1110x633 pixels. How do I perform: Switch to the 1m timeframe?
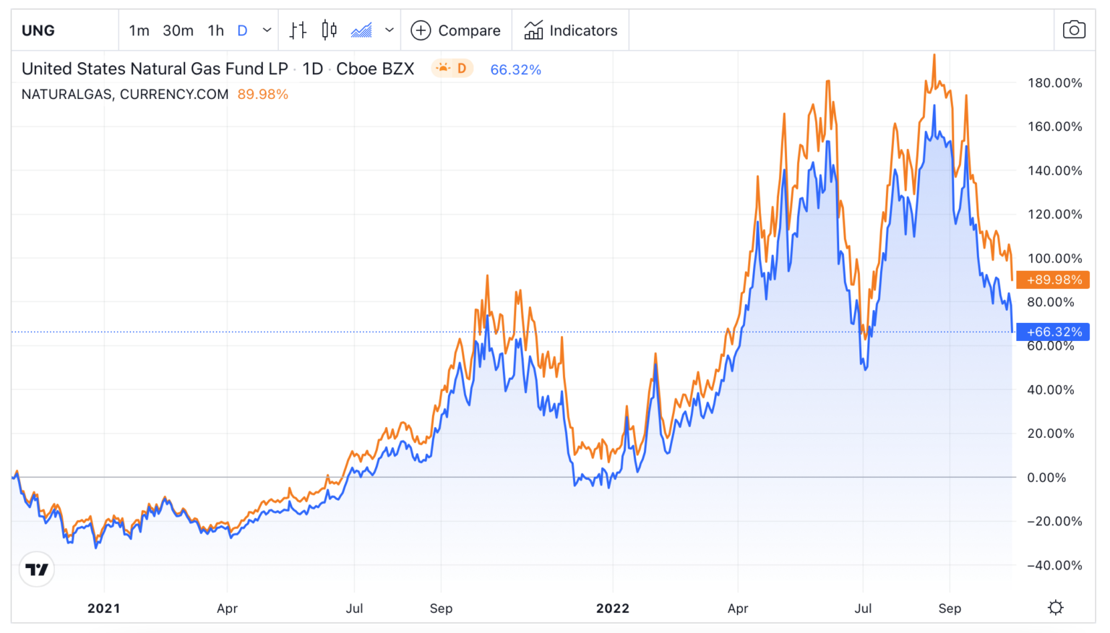click(x=139, y=30)
